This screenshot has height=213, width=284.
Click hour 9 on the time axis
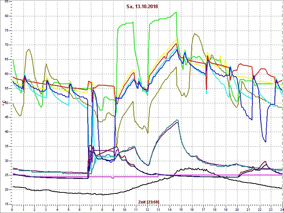tap(113, 209)
